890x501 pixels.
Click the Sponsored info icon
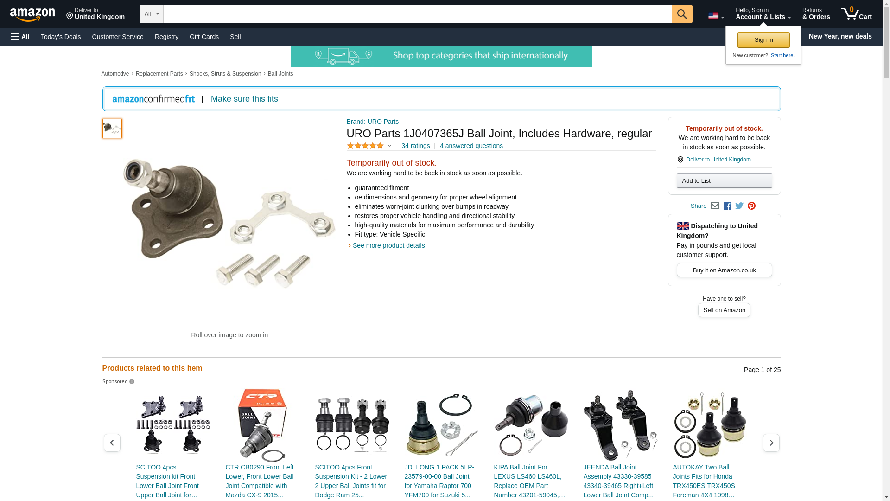coord(132,382)
